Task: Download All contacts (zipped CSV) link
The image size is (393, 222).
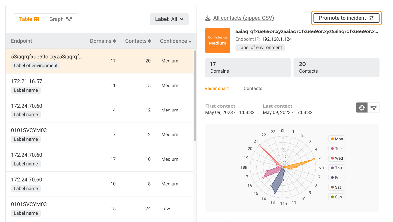Action: (x=244, y=18)
